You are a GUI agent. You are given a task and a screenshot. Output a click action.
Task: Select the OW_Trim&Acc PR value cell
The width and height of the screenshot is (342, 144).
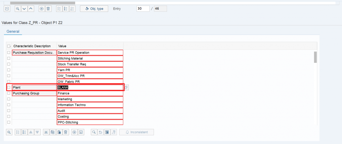click(90, 76)
